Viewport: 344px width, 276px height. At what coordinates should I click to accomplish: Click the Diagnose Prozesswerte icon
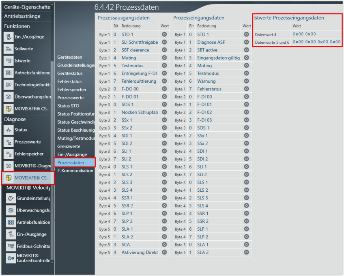pyautogui.click(x=9, y=142)
